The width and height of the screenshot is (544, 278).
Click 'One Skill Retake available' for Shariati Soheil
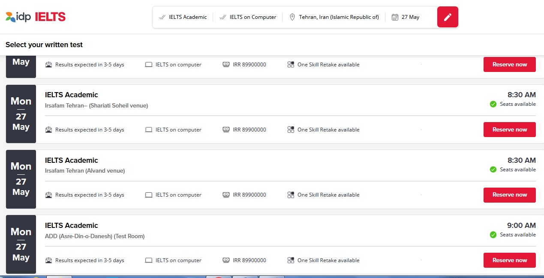(x=328, y=130)
